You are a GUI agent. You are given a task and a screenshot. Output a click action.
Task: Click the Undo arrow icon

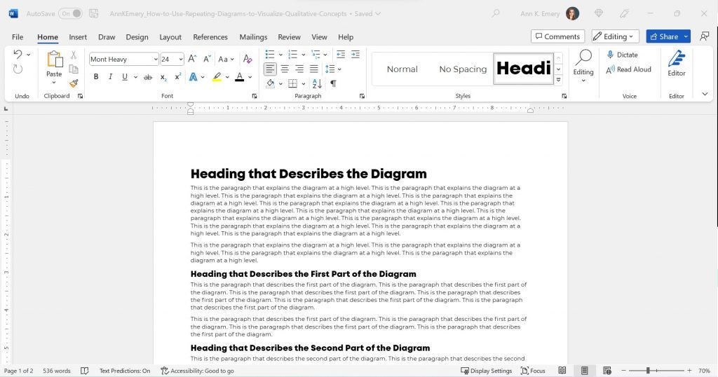click(18, 55)
